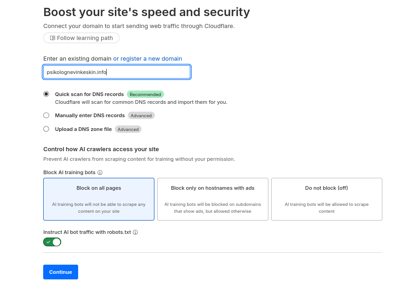Viewport: 415px width, 295px height.
Task: Click the Enter an existing domain label
Action: (x=77, y=59)
